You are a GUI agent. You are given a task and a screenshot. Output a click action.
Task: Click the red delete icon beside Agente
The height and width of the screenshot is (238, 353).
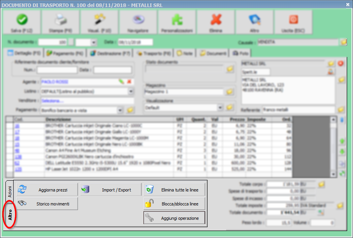click(130, 82)
